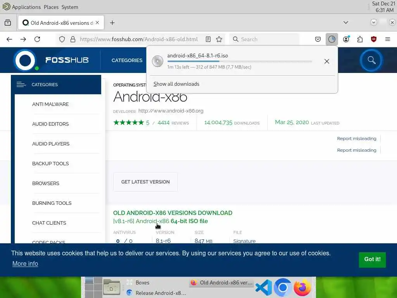Click the Android-x86 64-bit ISO file link
397x298 pixels.
coord(161,221)
